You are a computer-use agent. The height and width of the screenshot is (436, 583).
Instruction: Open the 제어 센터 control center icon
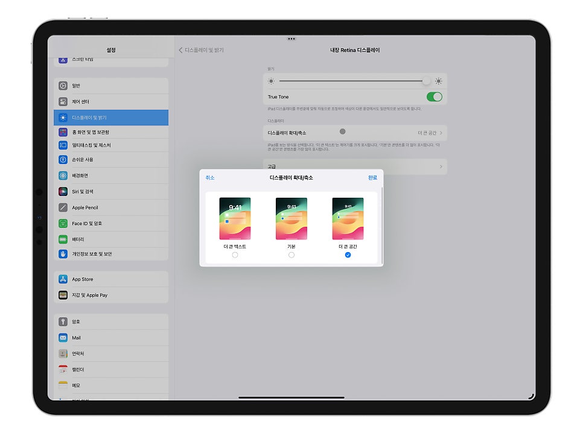tap(63, 102)
